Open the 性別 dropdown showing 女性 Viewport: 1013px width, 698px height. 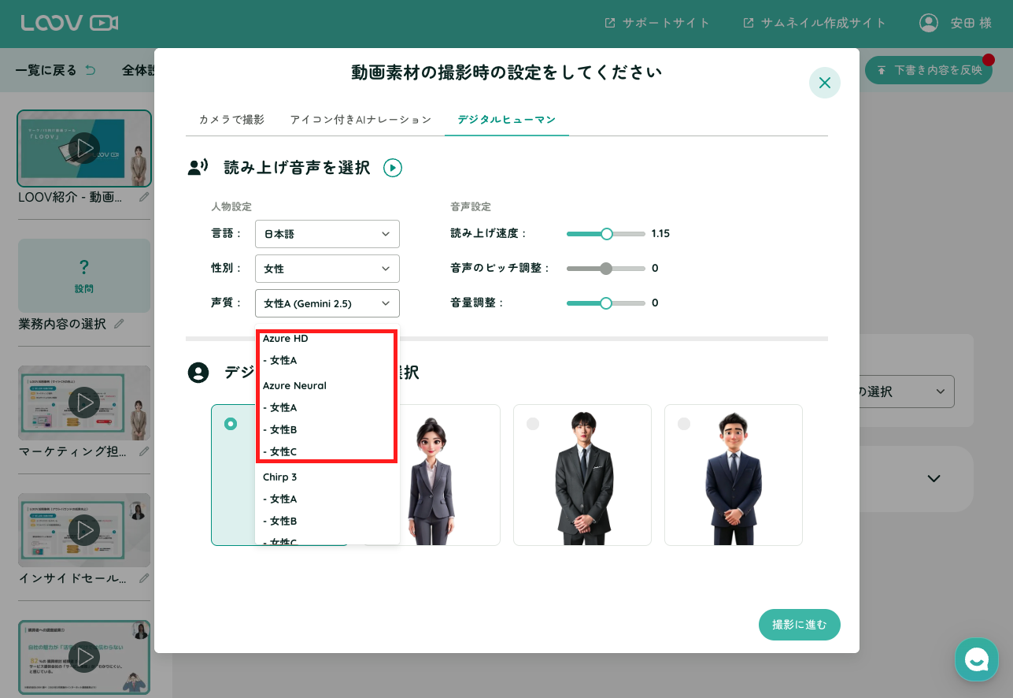(x=327, y=269)
